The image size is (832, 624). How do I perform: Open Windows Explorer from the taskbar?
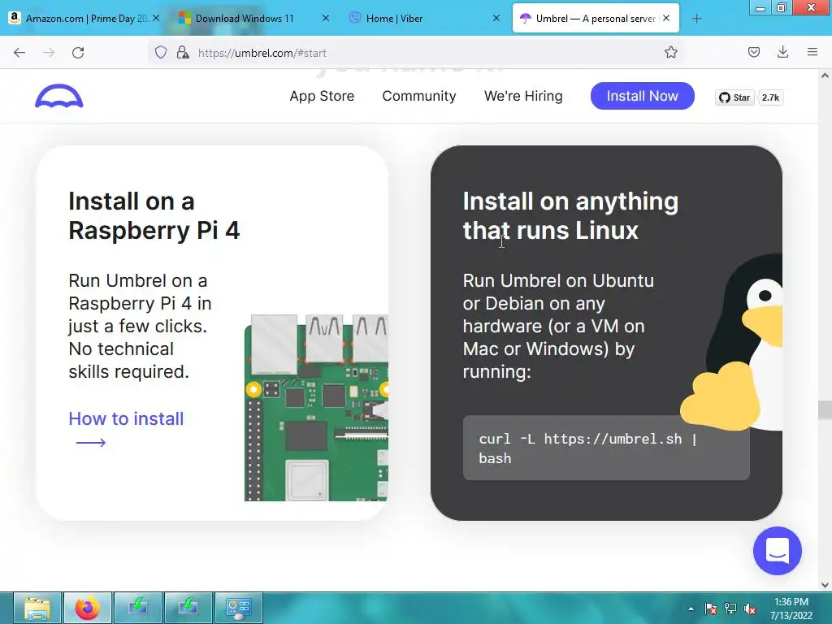tap(37, 608)
